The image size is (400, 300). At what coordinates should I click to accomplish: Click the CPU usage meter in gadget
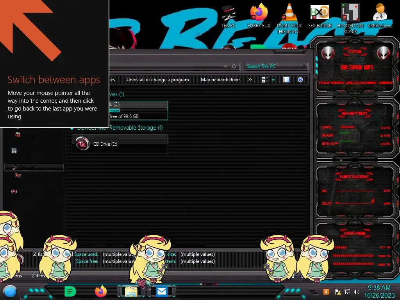coord(356,127)
